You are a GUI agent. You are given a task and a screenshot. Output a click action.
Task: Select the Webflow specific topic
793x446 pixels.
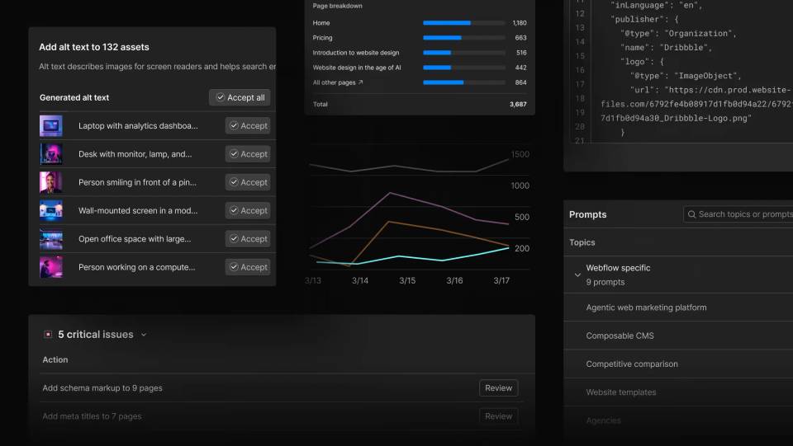tap(678, 275)
